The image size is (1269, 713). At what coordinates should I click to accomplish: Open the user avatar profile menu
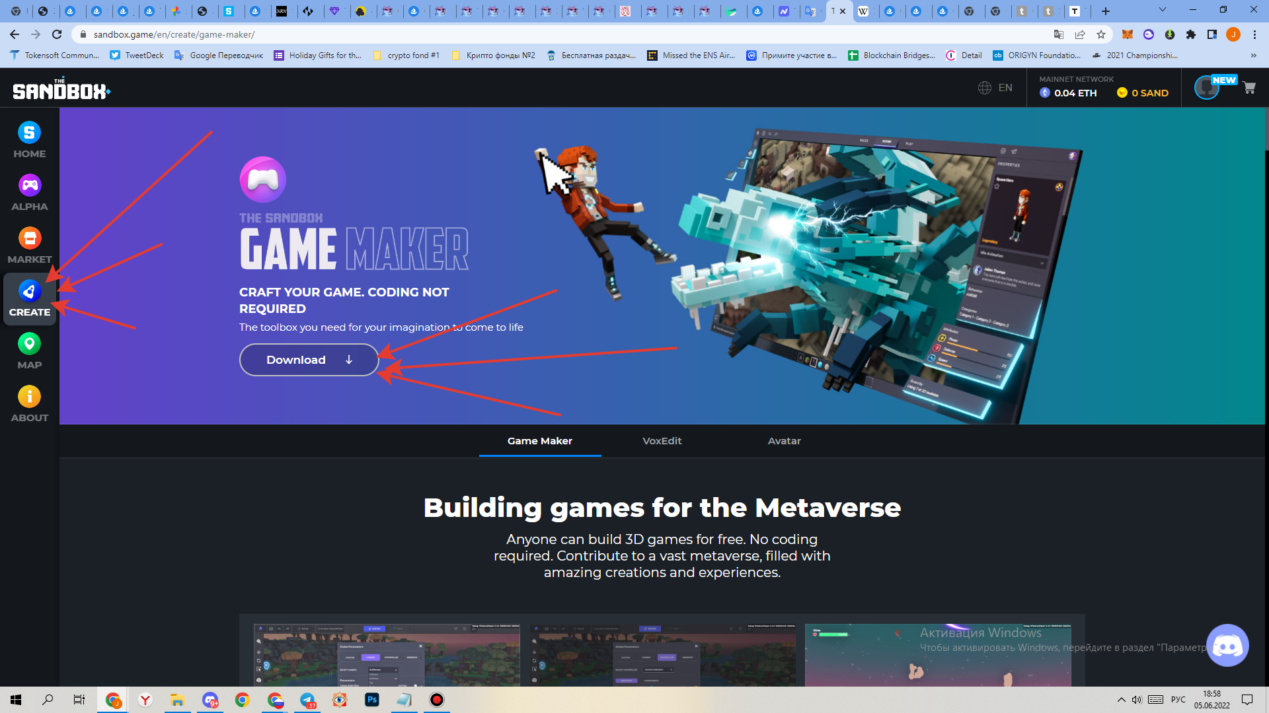tap(1207, 88)
